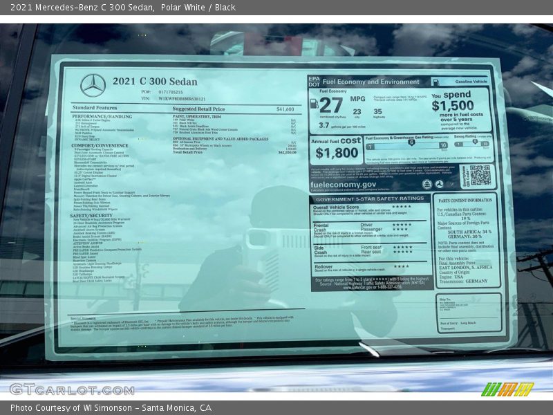The height and width of the screenshot is (415, 553).
Task: Click the photo courtesy caption text
Action: pos(111,408)
